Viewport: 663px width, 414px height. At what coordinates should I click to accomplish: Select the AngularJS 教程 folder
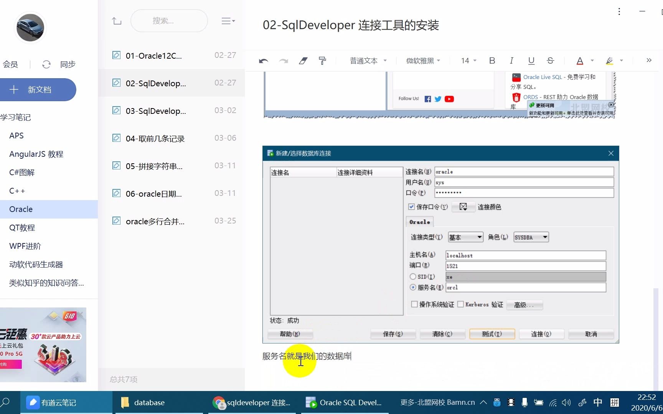49,154
